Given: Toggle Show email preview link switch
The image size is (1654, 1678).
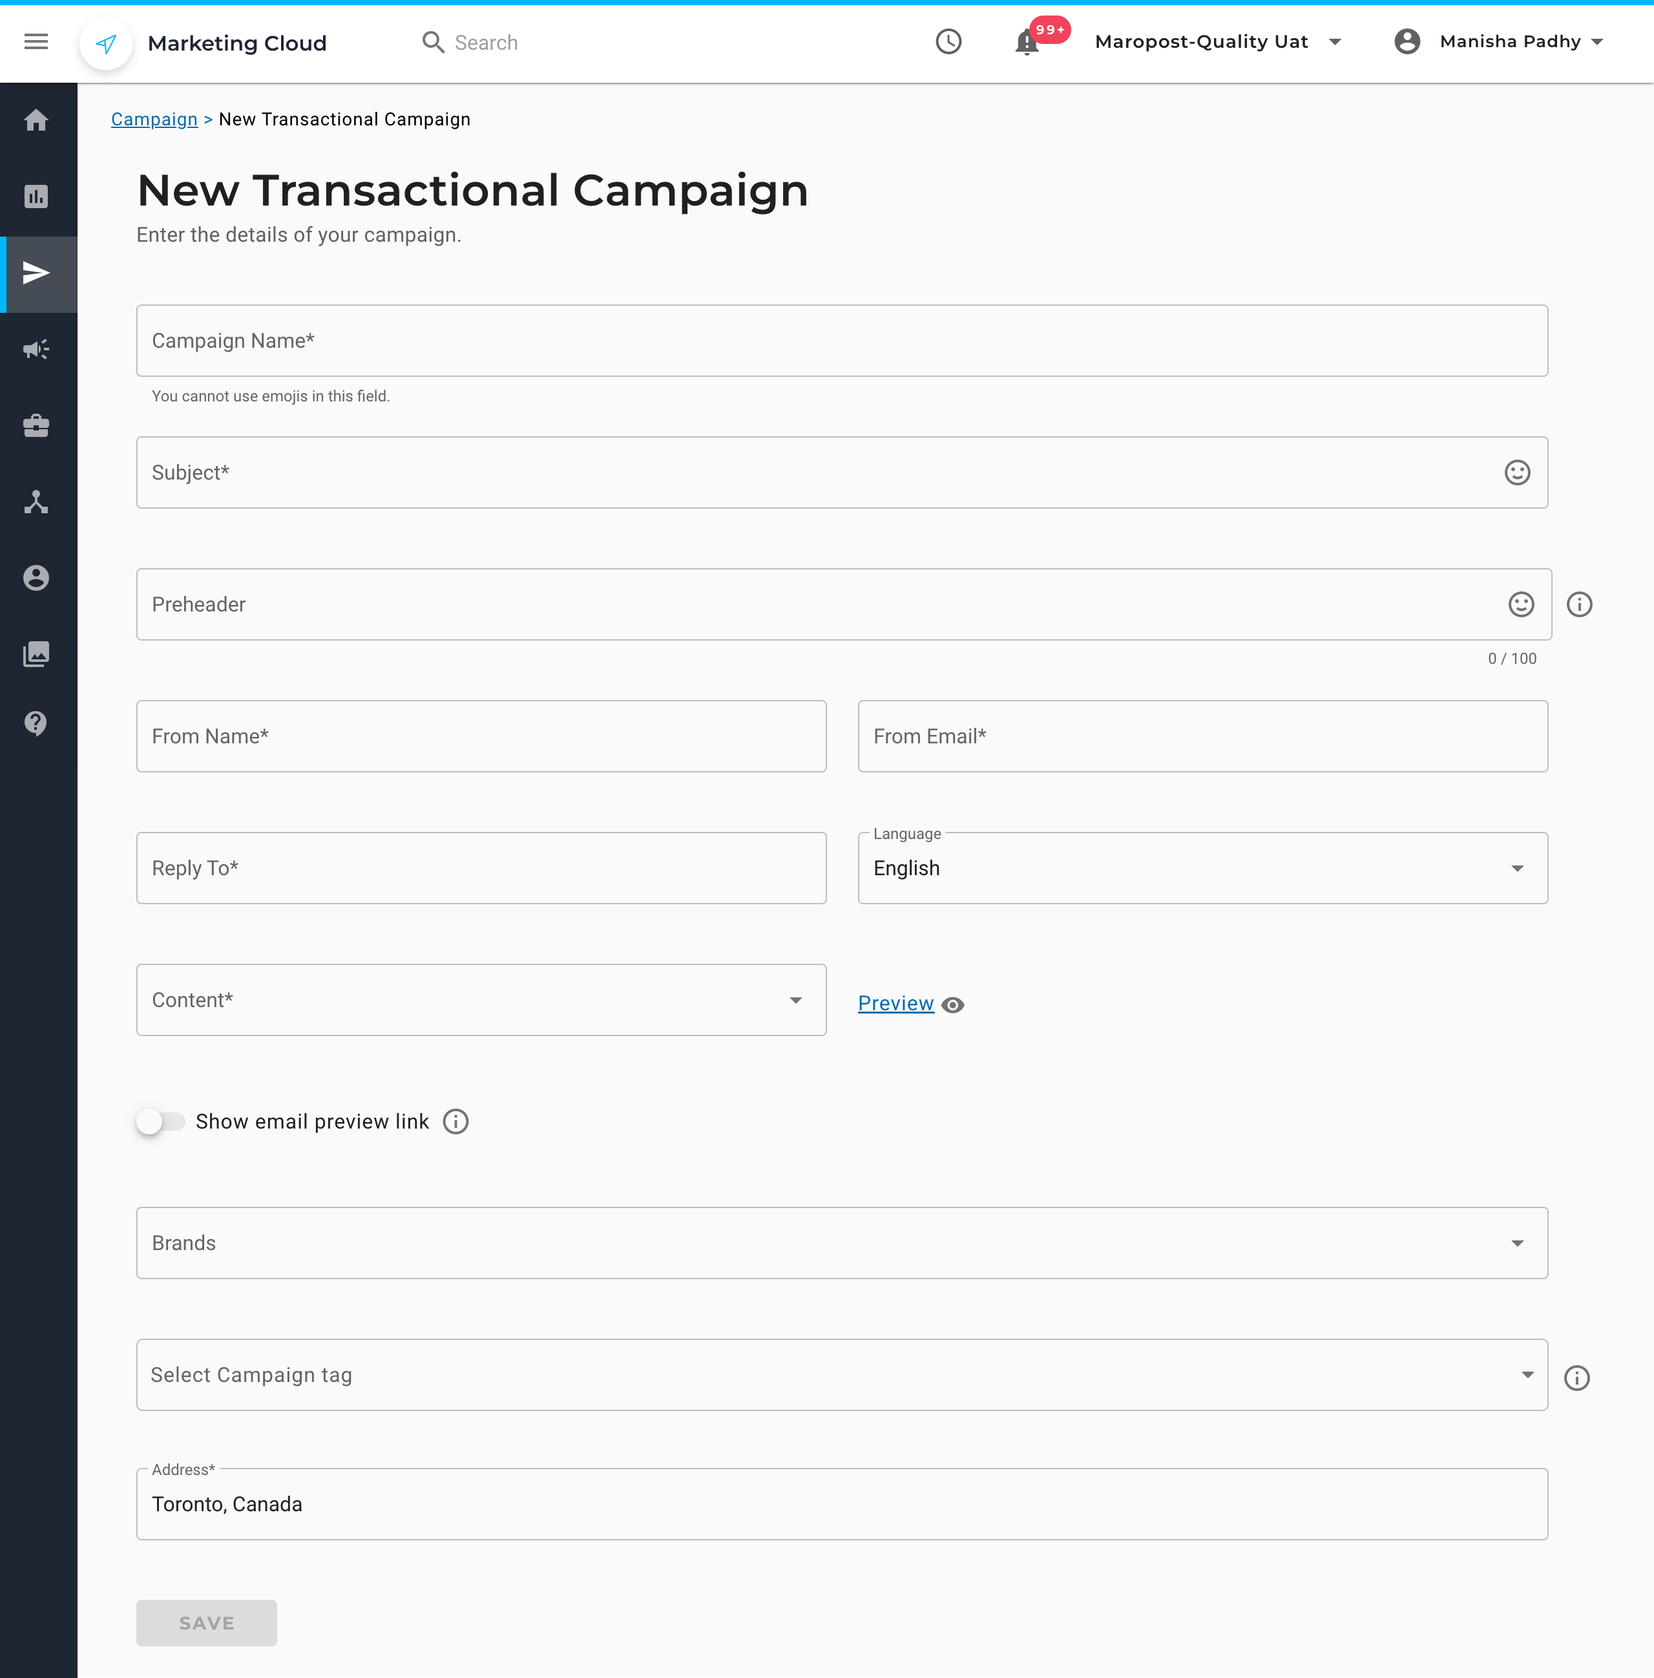Looking at the screenshot, I should [x=160, y=1121].
